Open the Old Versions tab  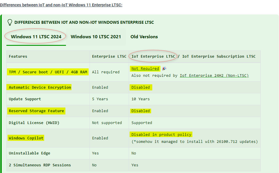pyautogui.click(x=144, y=37)
